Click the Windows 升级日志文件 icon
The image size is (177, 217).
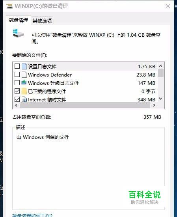click(x=24, y=82)
